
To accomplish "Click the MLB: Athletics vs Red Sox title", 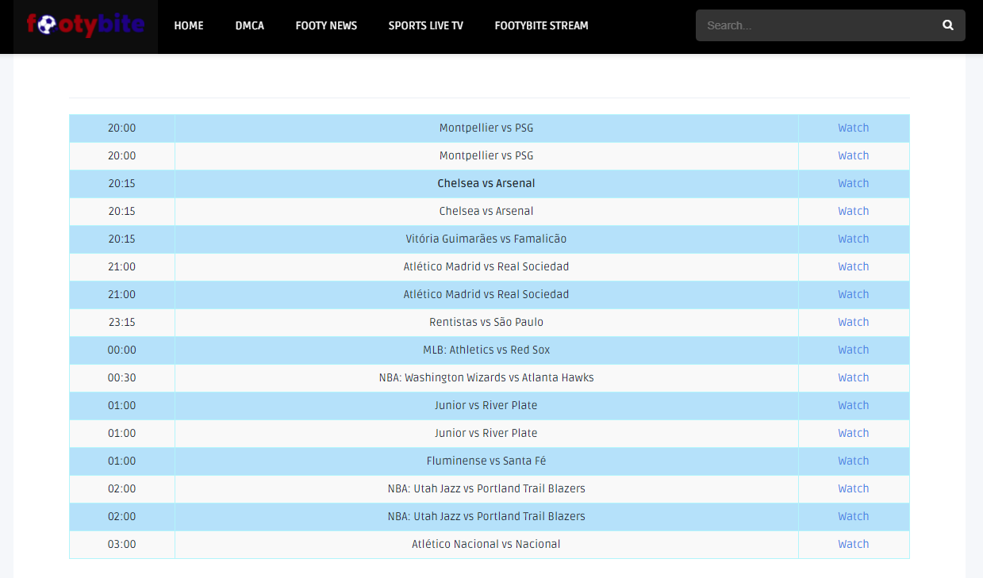I will point(486,350).
